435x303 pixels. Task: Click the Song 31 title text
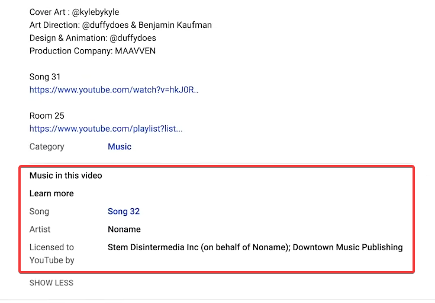click(x=45, y=77)
